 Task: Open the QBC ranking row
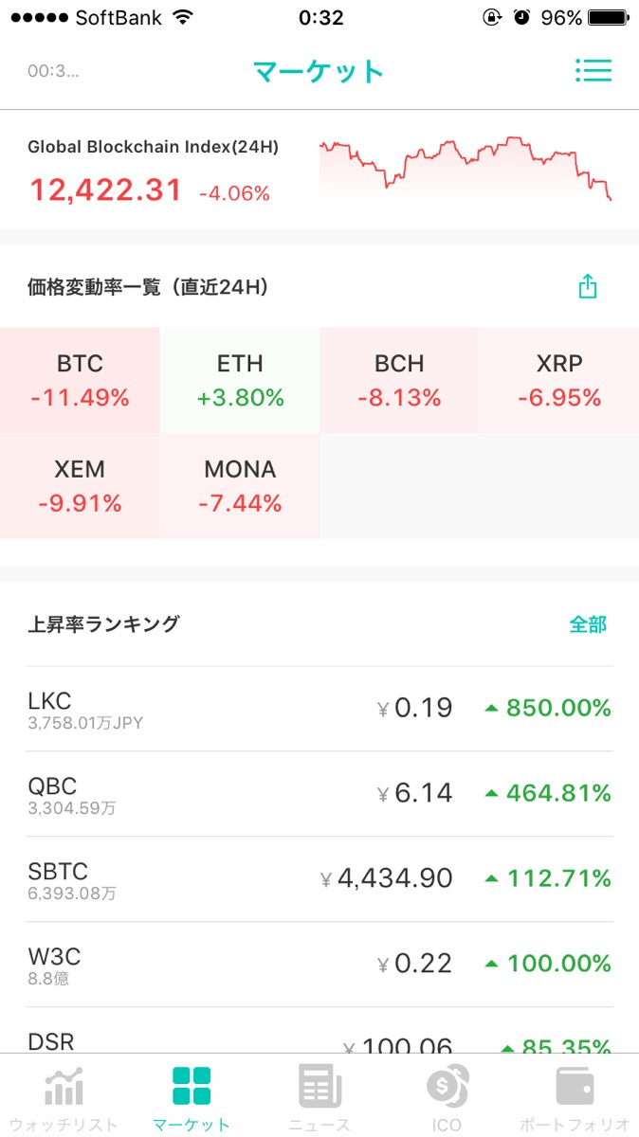click(319, 794)
